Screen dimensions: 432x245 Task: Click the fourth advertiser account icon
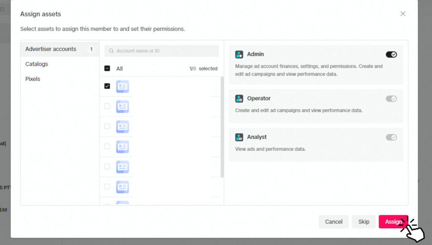point(122,146)
